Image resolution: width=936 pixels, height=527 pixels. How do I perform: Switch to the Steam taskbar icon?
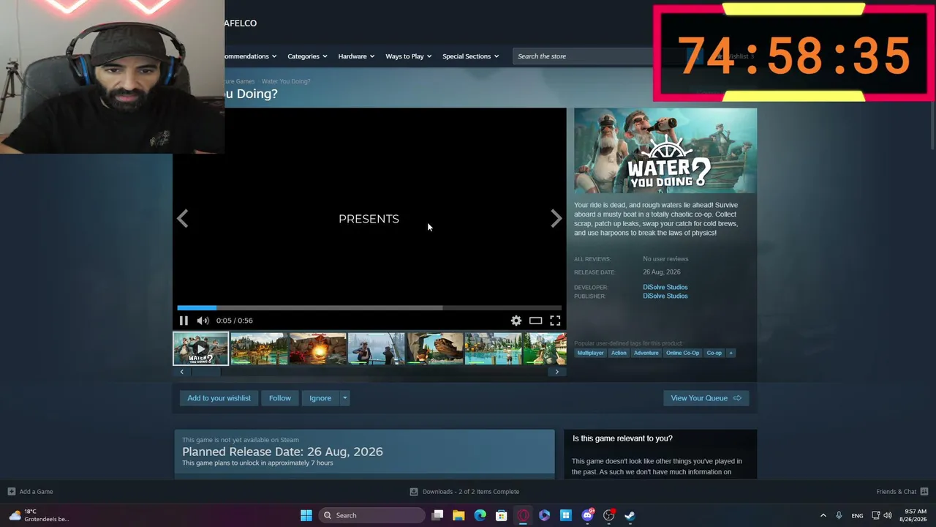630,515
